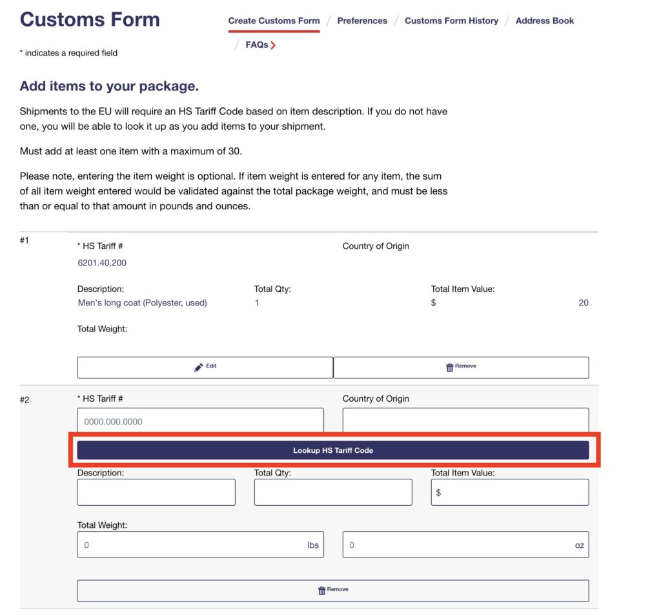
Task: Go to Customs Form History
Action: point(451,21)
